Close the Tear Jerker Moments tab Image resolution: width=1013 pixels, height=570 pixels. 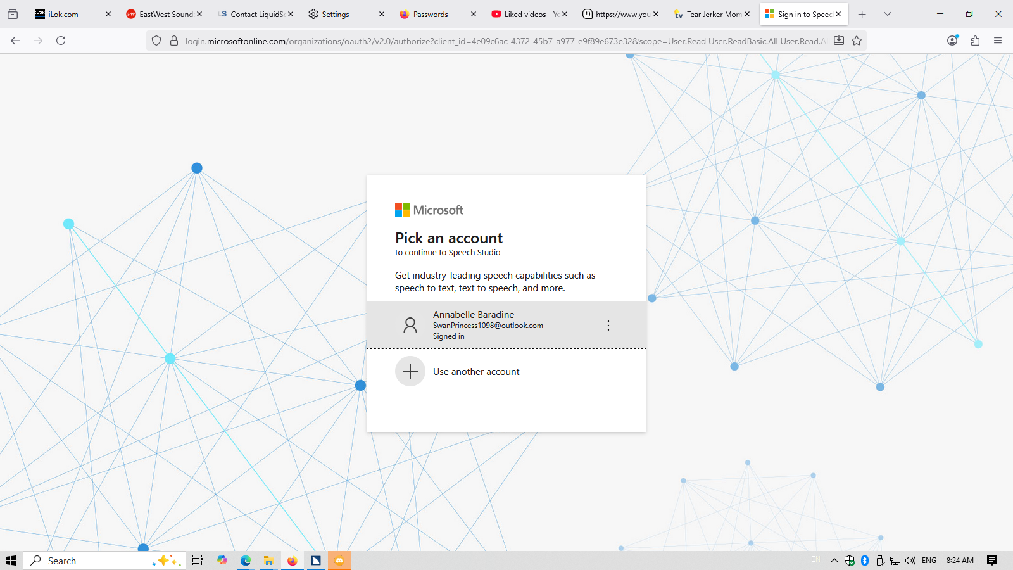point(746,14)
